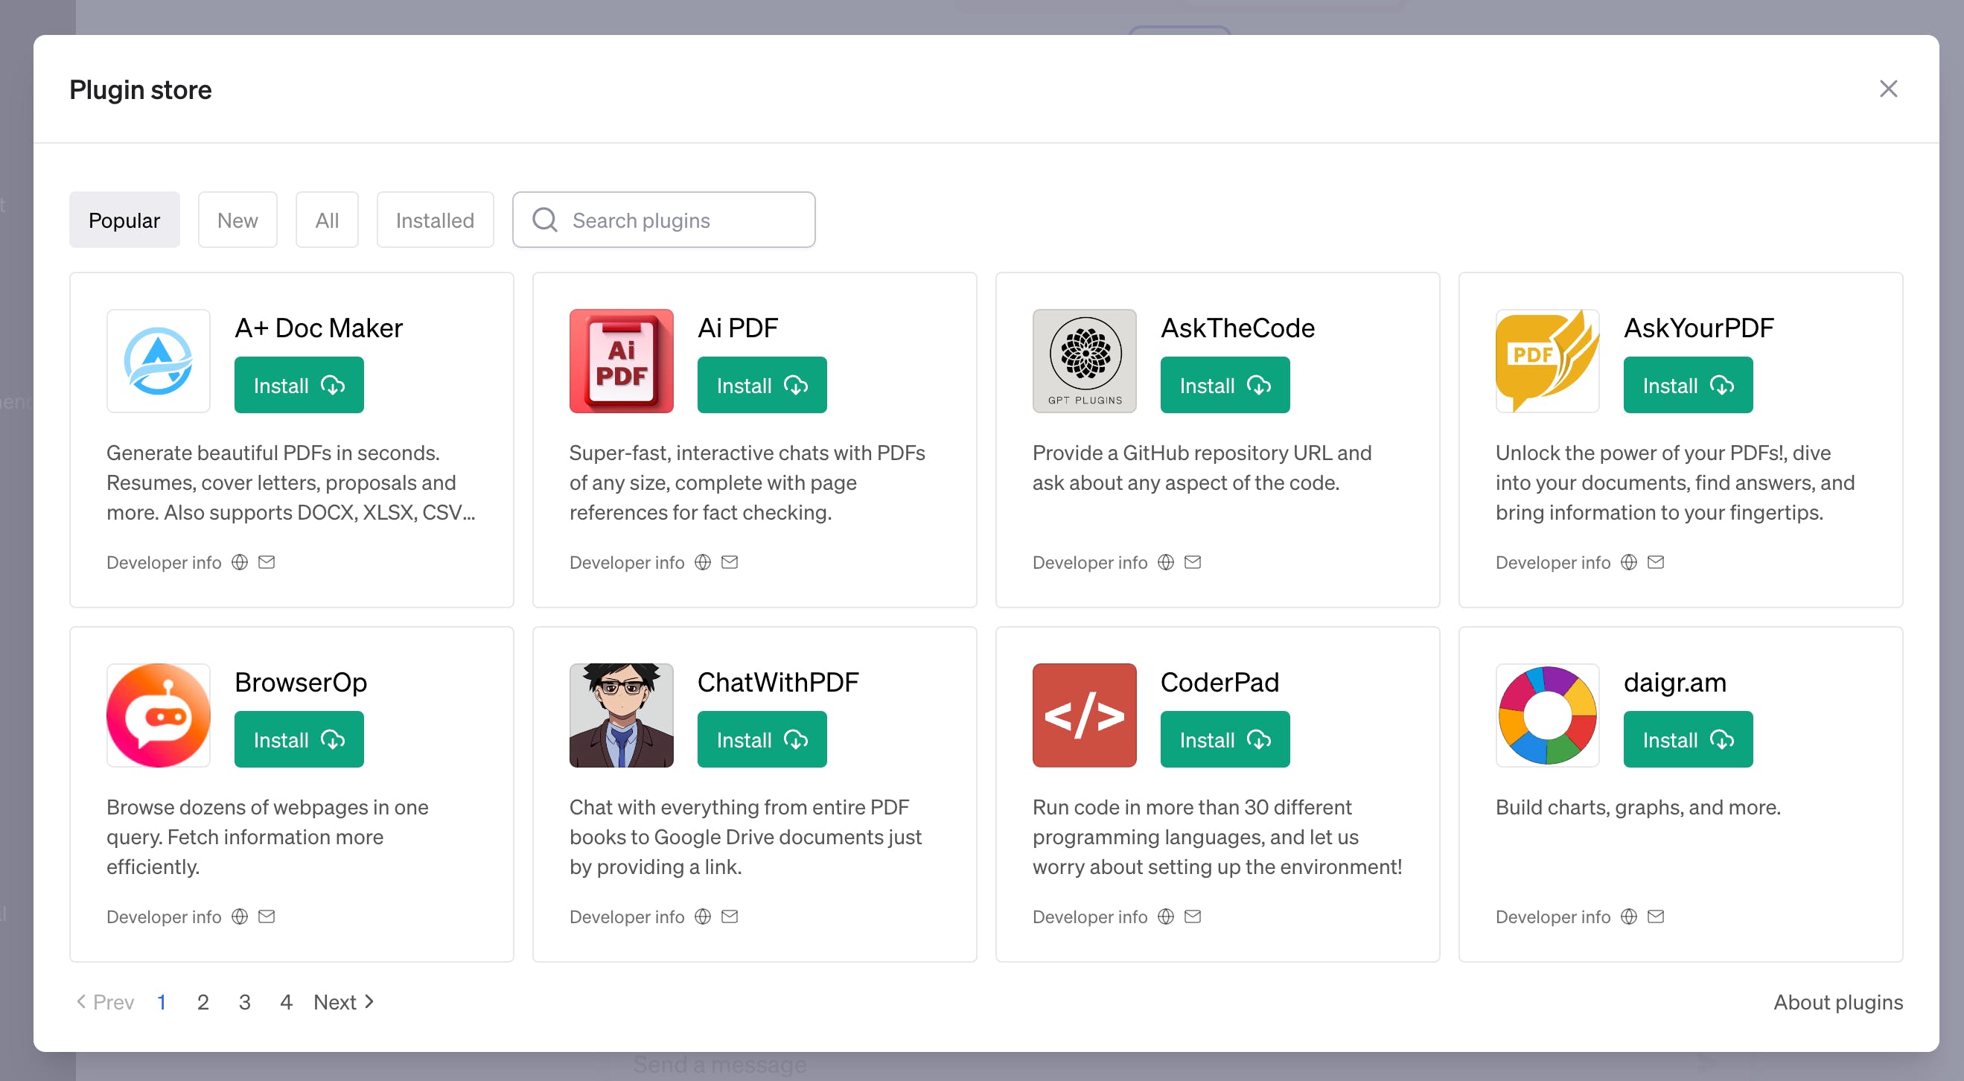Click the BrowserOp robot logo
The height and width of the screenshot is (1081, 1964).
(158, 715)
